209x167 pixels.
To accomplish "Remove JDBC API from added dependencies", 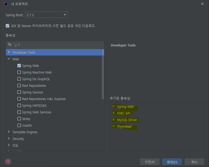I will click(x=114, y=113).
